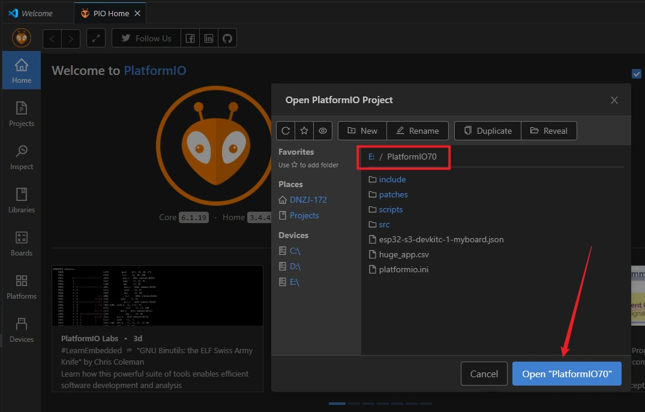
Task: Open the Devices sidebar section
Action: [x=22, y=330]
